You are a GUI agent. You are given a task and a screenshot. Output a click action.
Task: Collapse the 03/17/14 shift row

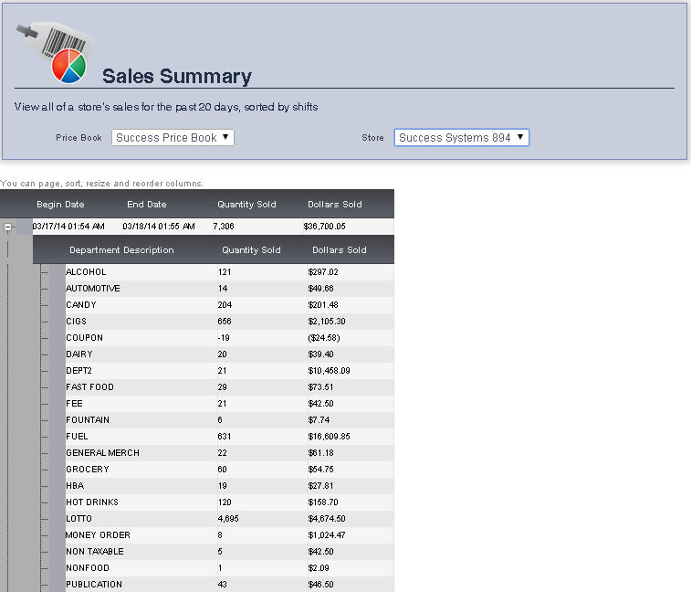coord(8,227)
